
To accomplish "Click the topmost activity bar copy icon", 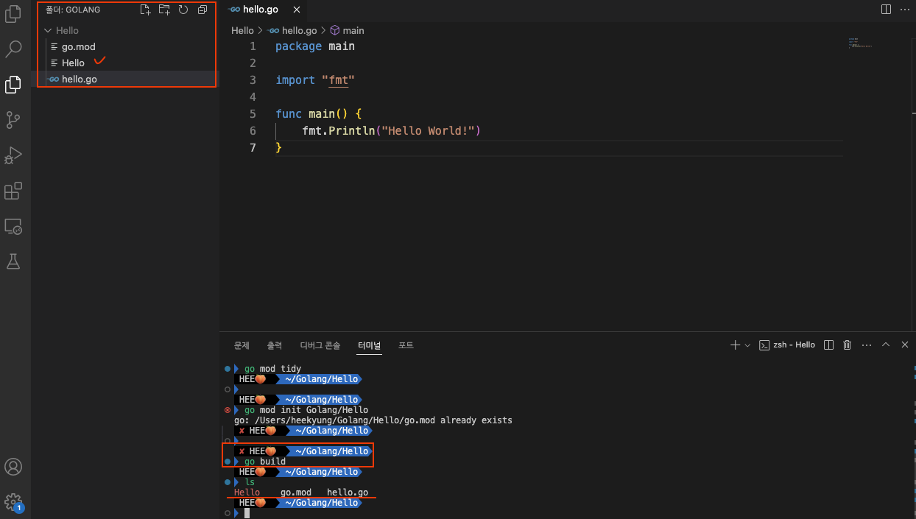I will pos(13,13).
